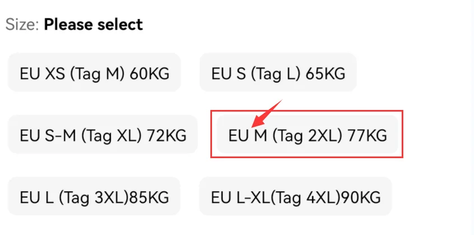Click the "Please select" size prompt
Image resolution: width=474 pixels, height=235 pixels.
[x=93, y=25]
